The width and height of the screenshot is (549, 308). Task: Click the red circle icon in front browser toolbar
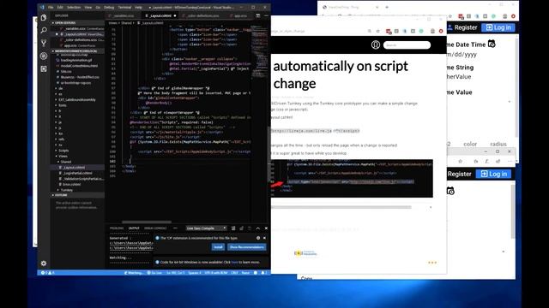click(441, 31)
